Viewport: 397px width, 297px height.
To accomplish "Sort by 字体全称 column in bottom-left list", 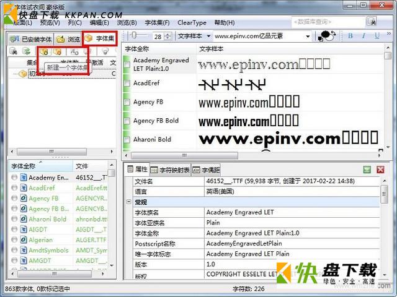I will 41,166.
